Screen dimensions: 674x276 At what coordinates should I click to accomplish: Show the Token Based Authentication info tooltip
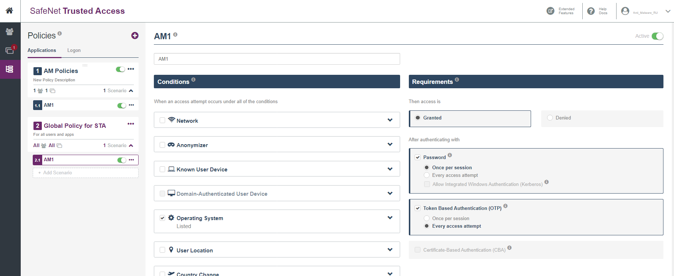(506, 206)
